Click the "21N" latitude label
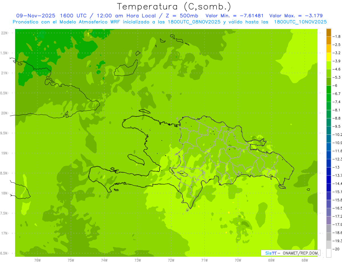The image size is (342, 264). (x=4, y=73)
